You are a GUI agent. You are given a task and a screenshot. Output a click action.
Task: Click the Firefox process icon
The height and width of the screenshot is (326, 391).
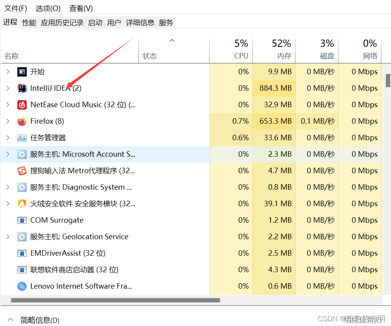22,121
